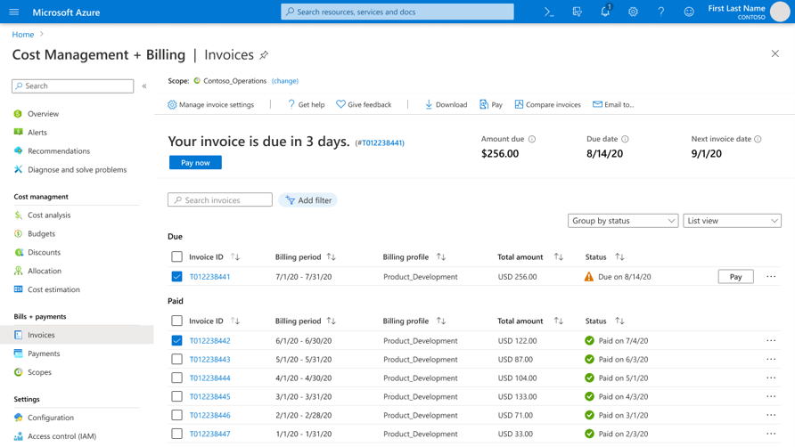The width and height of the screenshot is (795, 447).
Task: Click Download in the toolbar
Action: click(446, 104)
